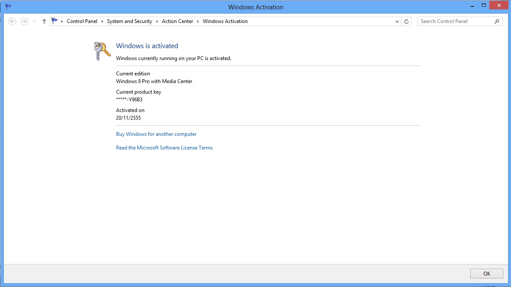
Task: Click the flag icon in address bar
Action: [x=54, y=21]
